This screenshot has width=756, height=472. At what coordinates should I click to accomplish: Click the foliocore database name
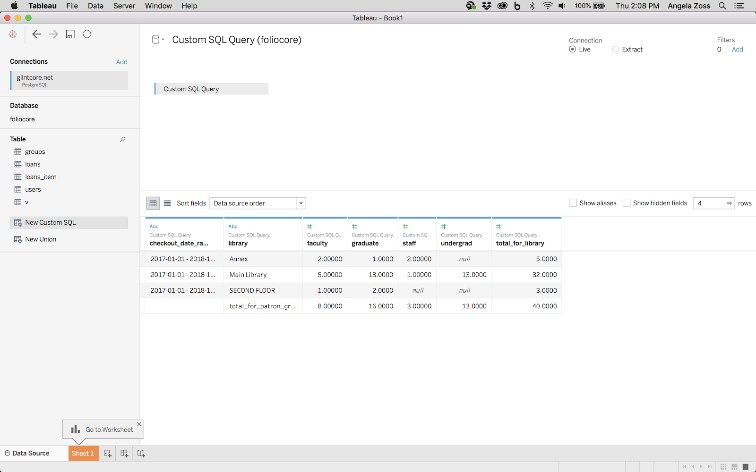click(x=22, y=119)
